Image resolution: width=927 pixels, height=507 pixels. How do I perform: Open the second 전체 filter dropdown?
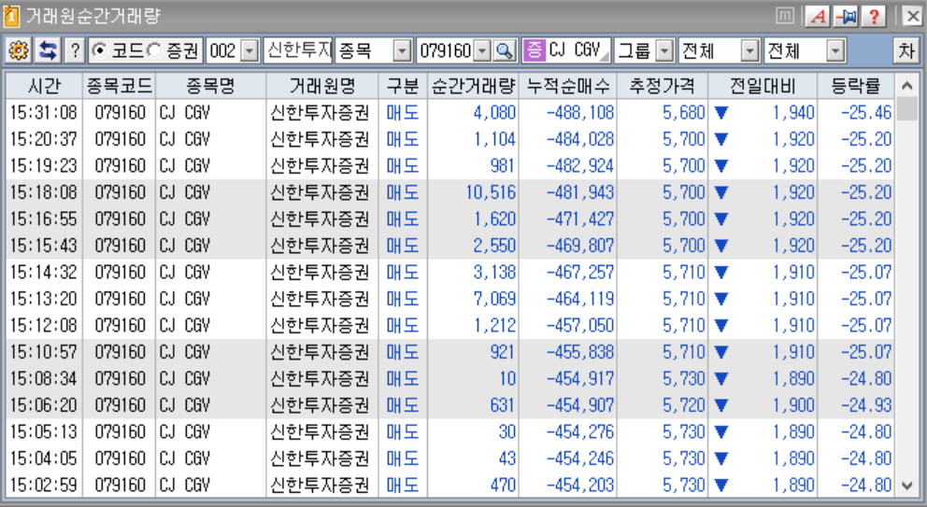(834, 51)
